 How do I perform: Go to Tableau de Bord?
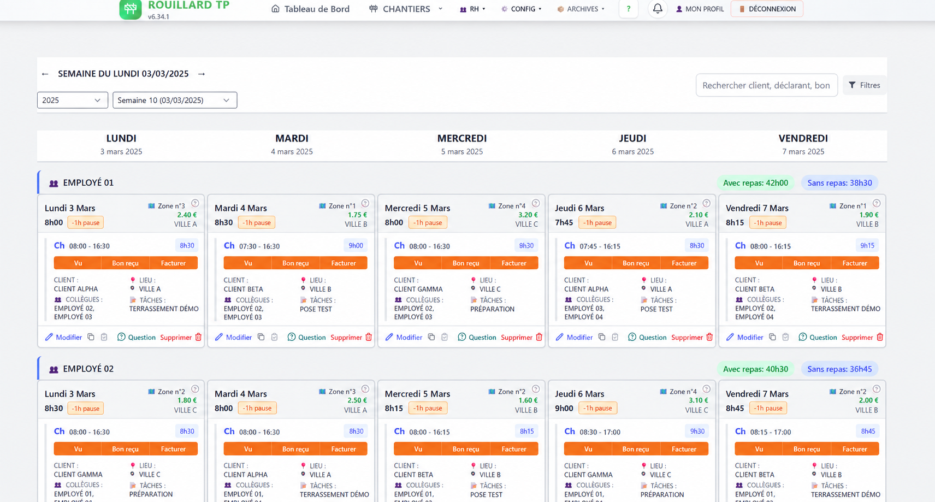[x=311, y=9]
